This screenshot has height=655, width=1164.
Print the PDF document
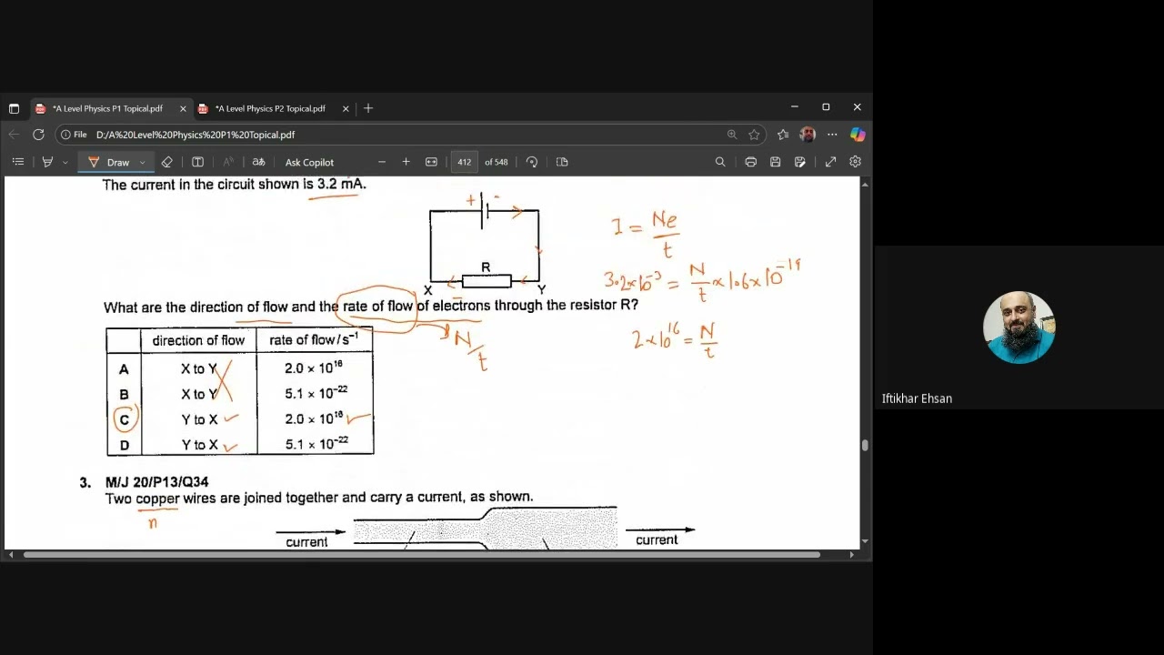(750, 162)
